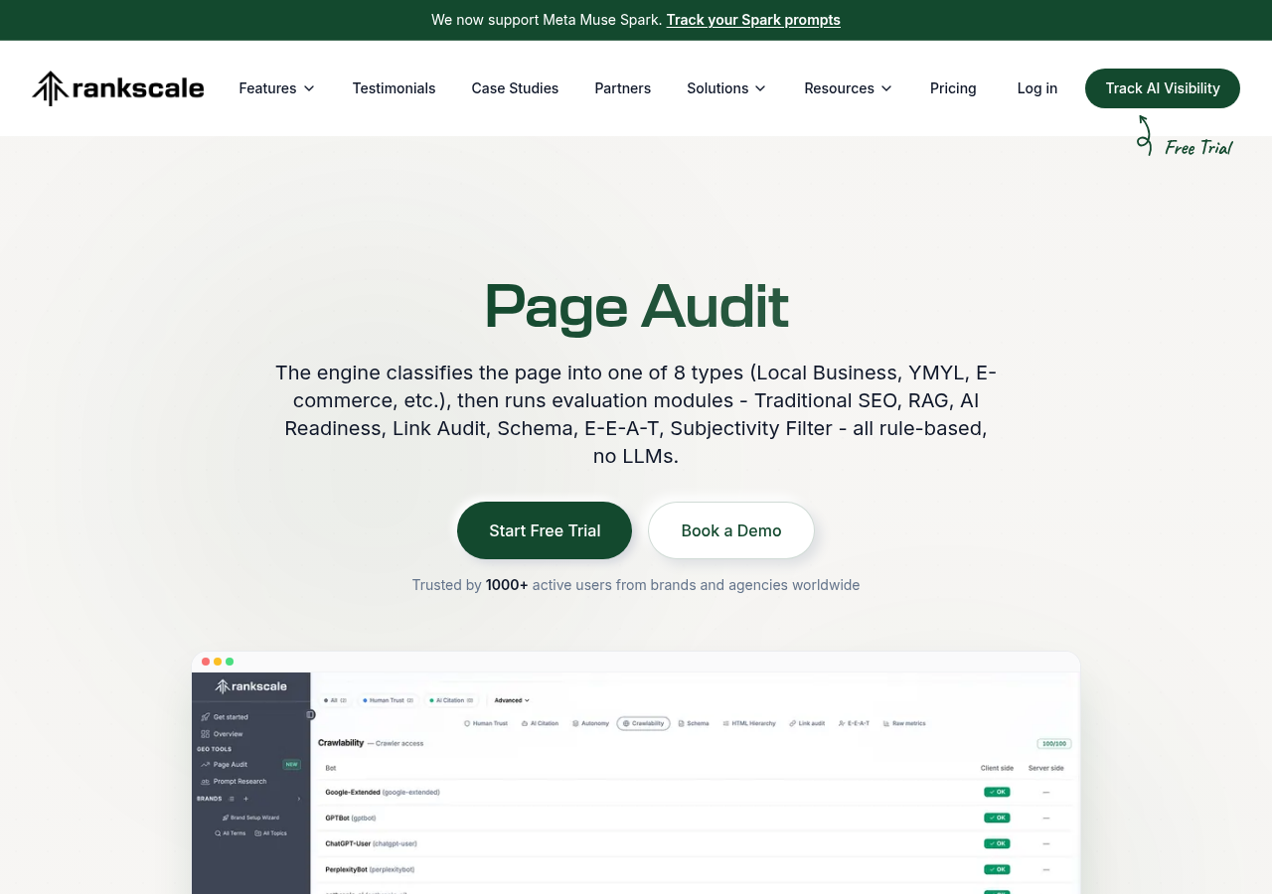Click the OK badge in the GPTBot row
This screenshot has width=1272, height=894.
tap(997, 818)
